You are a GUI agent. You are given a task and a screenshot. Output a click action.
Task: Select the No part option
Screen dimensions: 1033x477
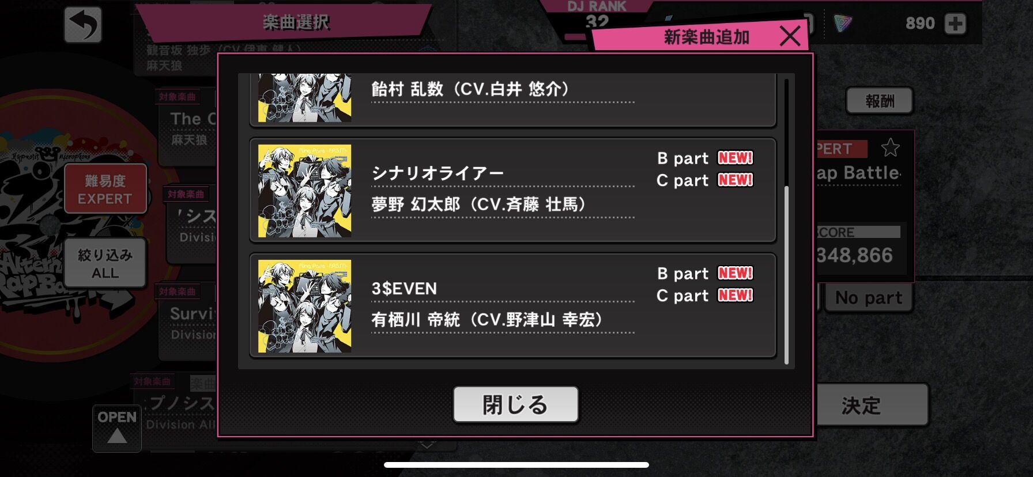point(869,298)
